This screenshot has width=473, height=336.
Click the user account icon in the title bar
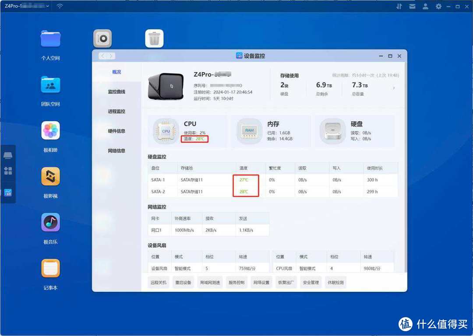point(426,6)
